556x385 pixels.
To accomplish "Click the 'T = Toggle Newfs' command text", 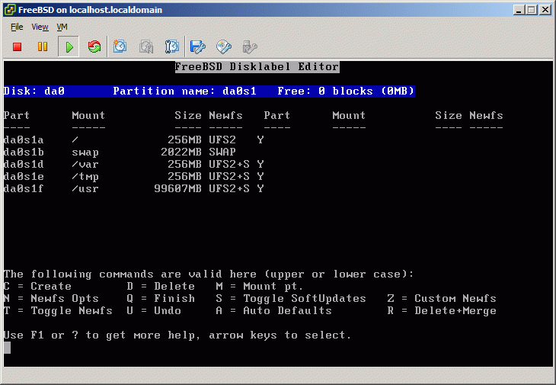I will [x=58, y=311].
